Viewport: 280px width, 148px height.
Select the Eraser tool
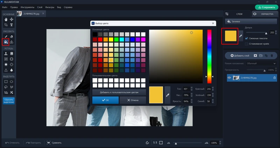(12, 37)
